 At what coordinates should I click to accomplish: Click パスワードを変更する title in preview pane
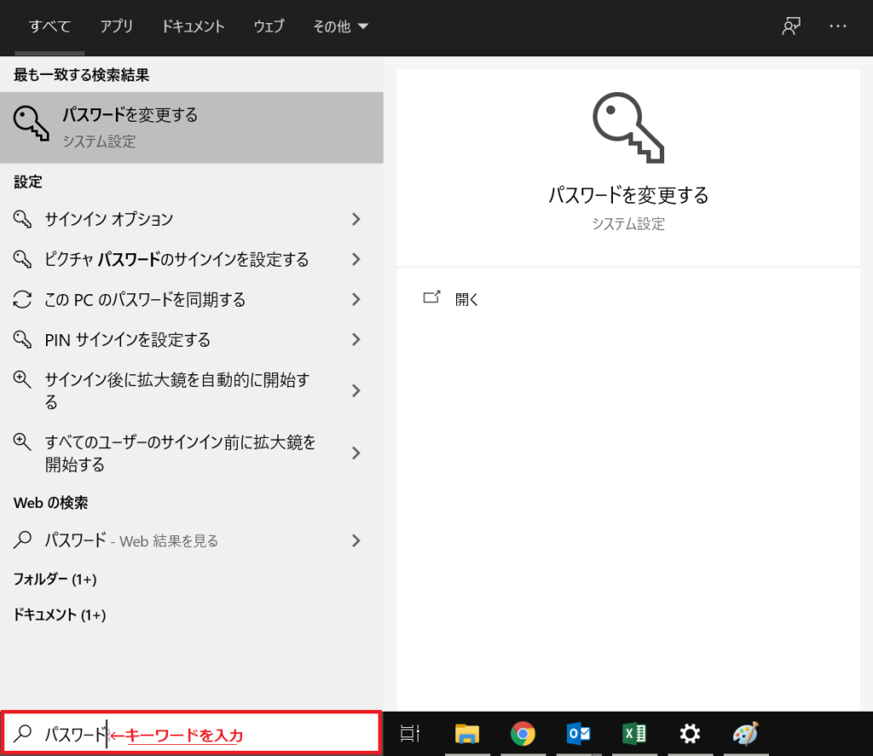(628, 195)
